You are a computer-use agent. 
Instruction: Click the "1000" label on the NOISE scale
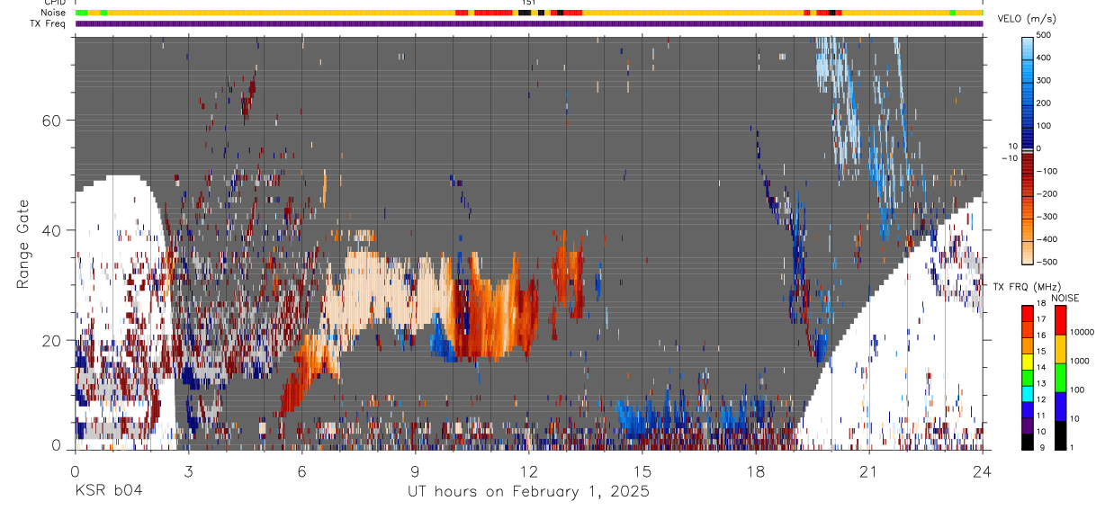point(1080,361)
